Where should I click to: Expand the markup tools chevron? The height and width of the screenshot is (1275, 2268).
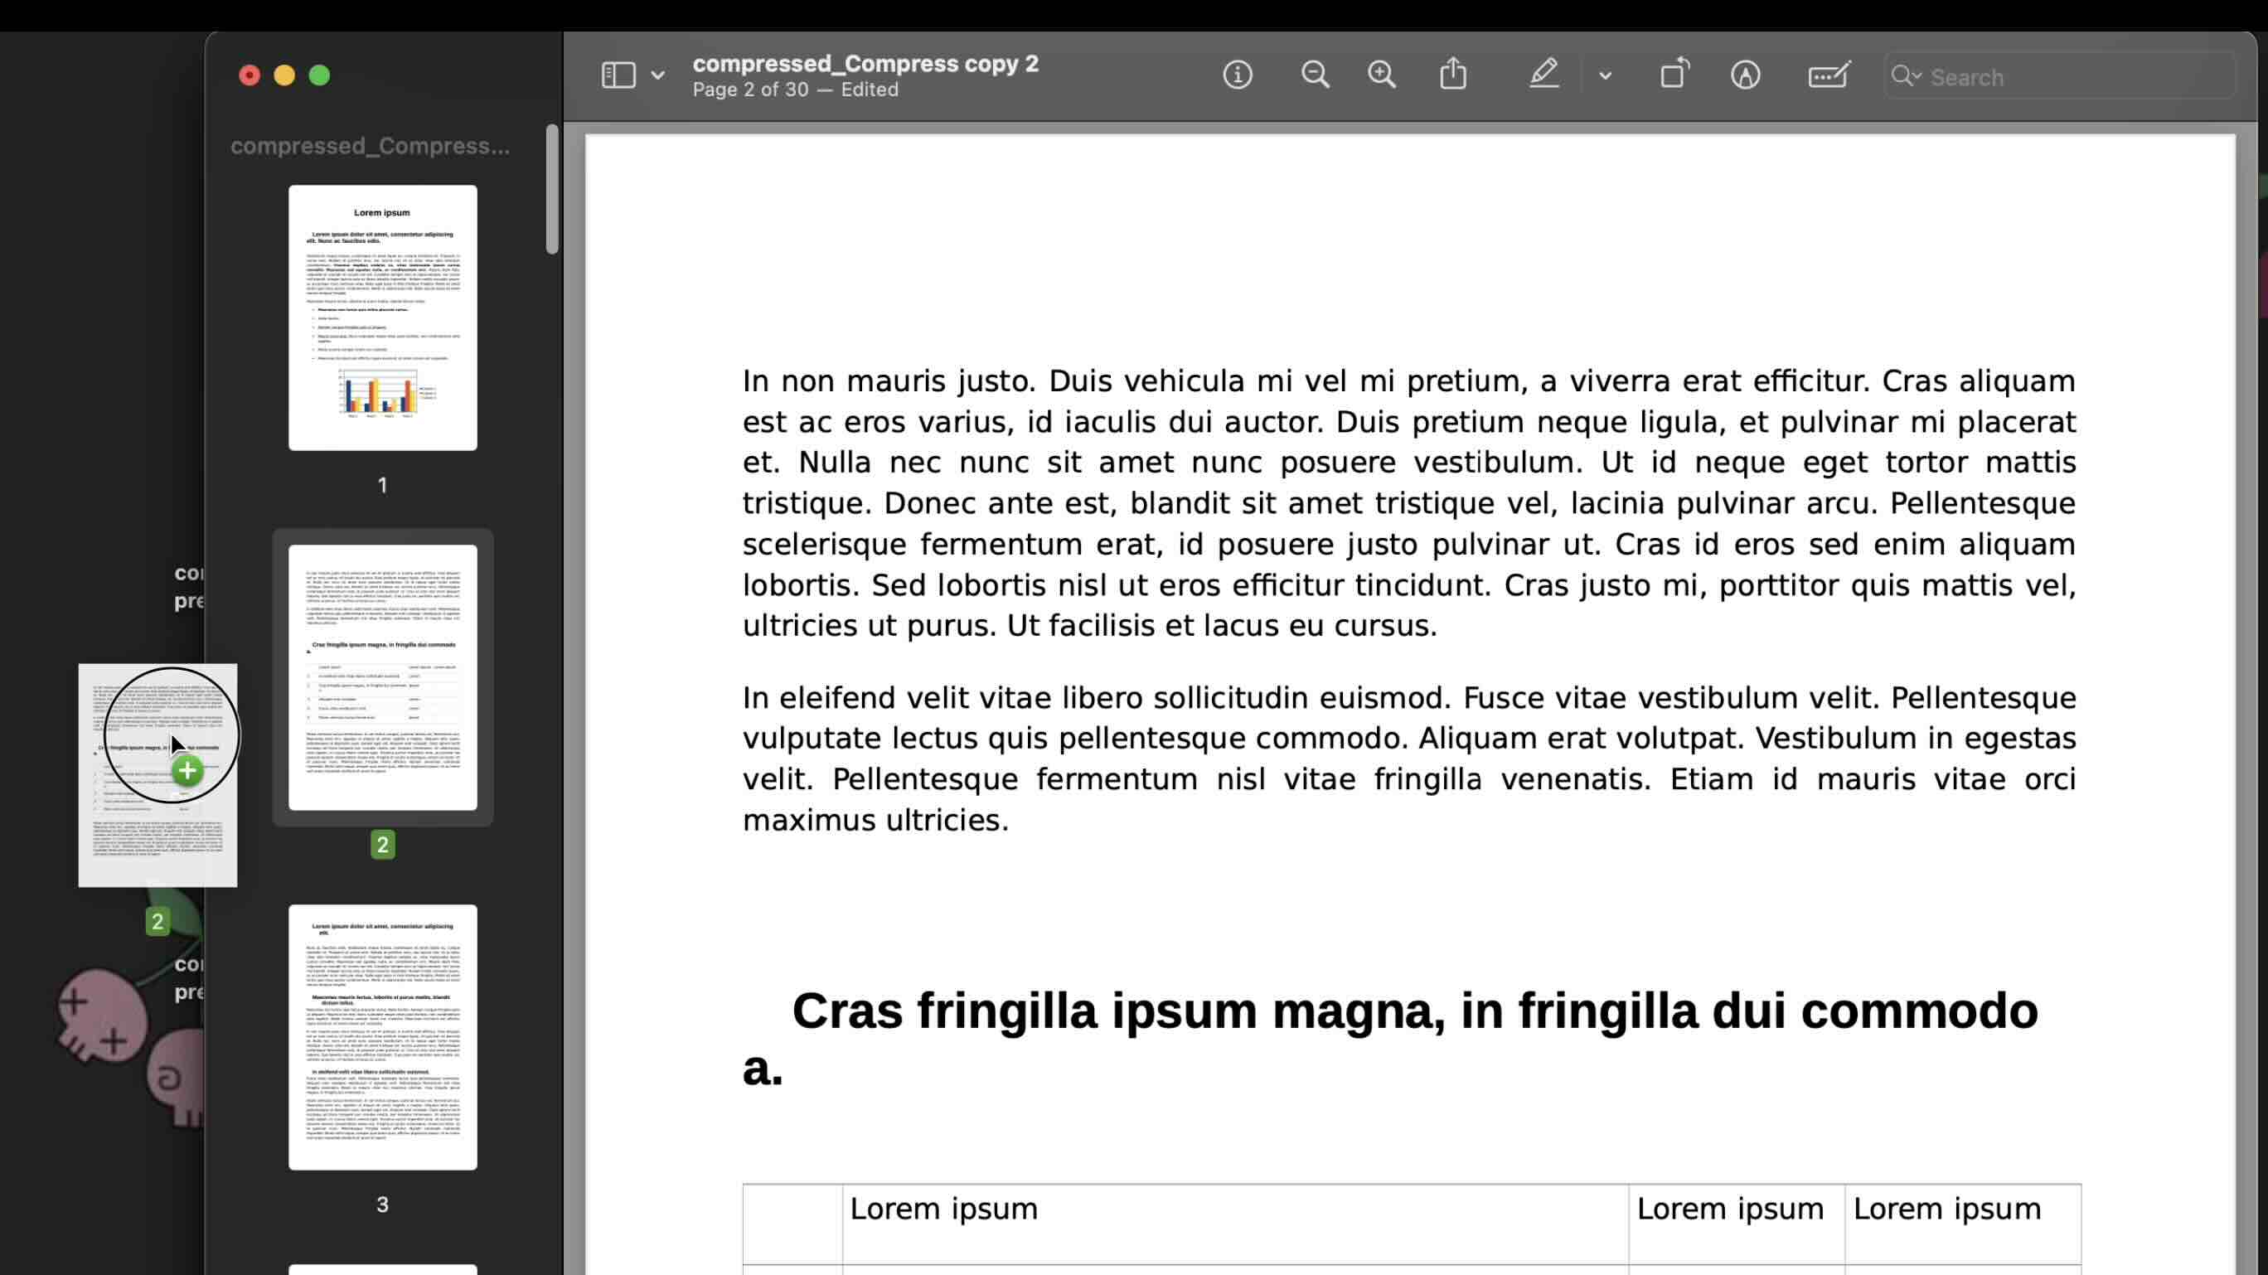pos(1606,76)
